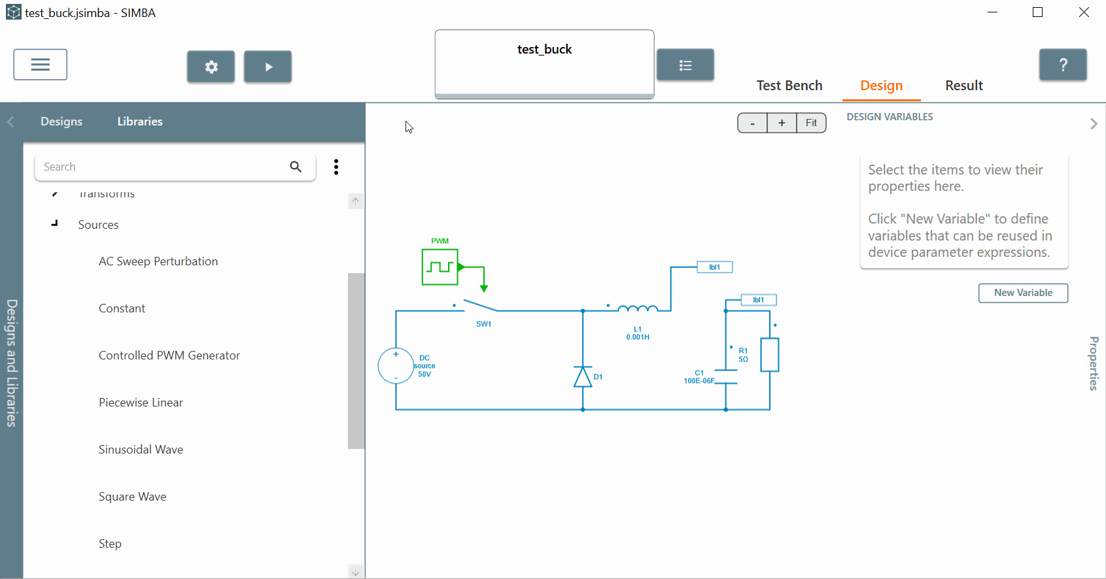Select diode D1 in the circuit
The width and height of the screenshot is (1106, 579).
point(583,377)
